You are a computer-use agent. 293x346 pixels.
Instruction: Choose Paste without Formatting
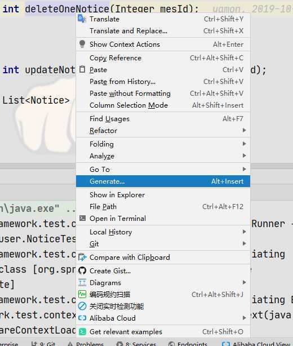pyautogui.click(x=163, y=94)
